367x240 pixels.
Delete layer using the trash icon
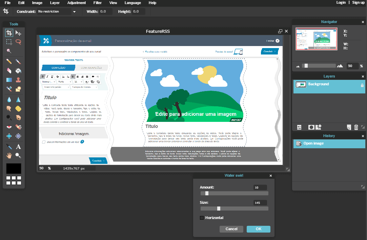[x=356, y=127]
